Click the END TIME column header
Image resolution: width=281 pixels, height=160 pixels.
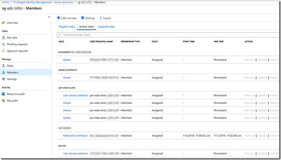pos(219,41)
